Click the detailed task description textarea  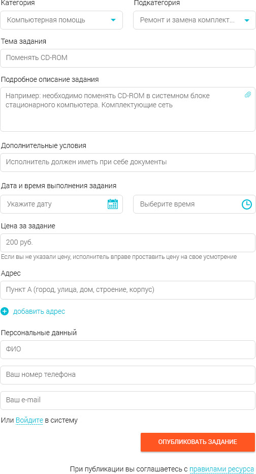[128, 109]
